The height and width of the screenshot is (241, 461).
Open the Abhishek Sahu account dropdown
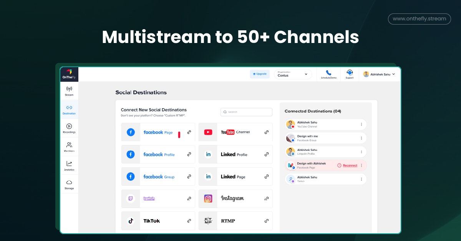[379, 74]
